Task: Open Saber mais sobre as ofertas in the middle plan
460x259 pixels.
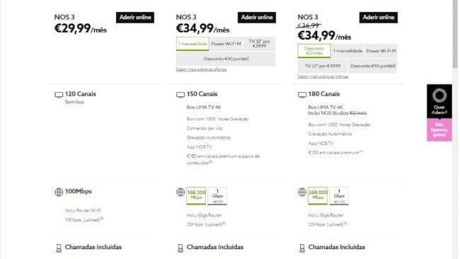Action: coord(201,69)
